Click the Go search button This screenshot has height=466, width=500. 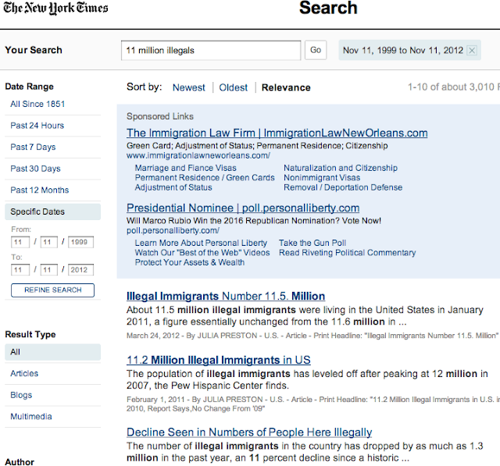(x=316, y=50)
